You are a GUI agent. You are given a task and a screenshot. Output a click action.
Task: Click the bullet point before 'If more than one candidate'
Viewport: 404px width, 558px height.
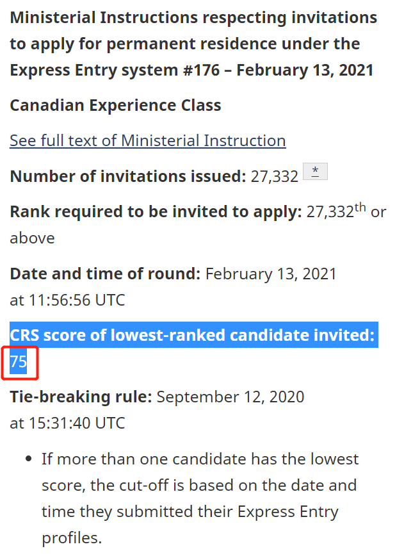(29, 459)
